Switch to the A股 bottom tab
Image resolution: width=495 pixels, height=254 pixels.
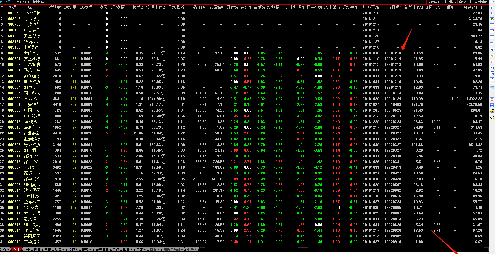point(17,249)
